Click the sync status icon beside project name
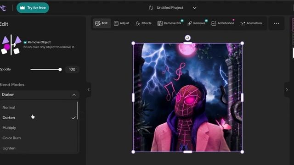 [x=151, y=8]
